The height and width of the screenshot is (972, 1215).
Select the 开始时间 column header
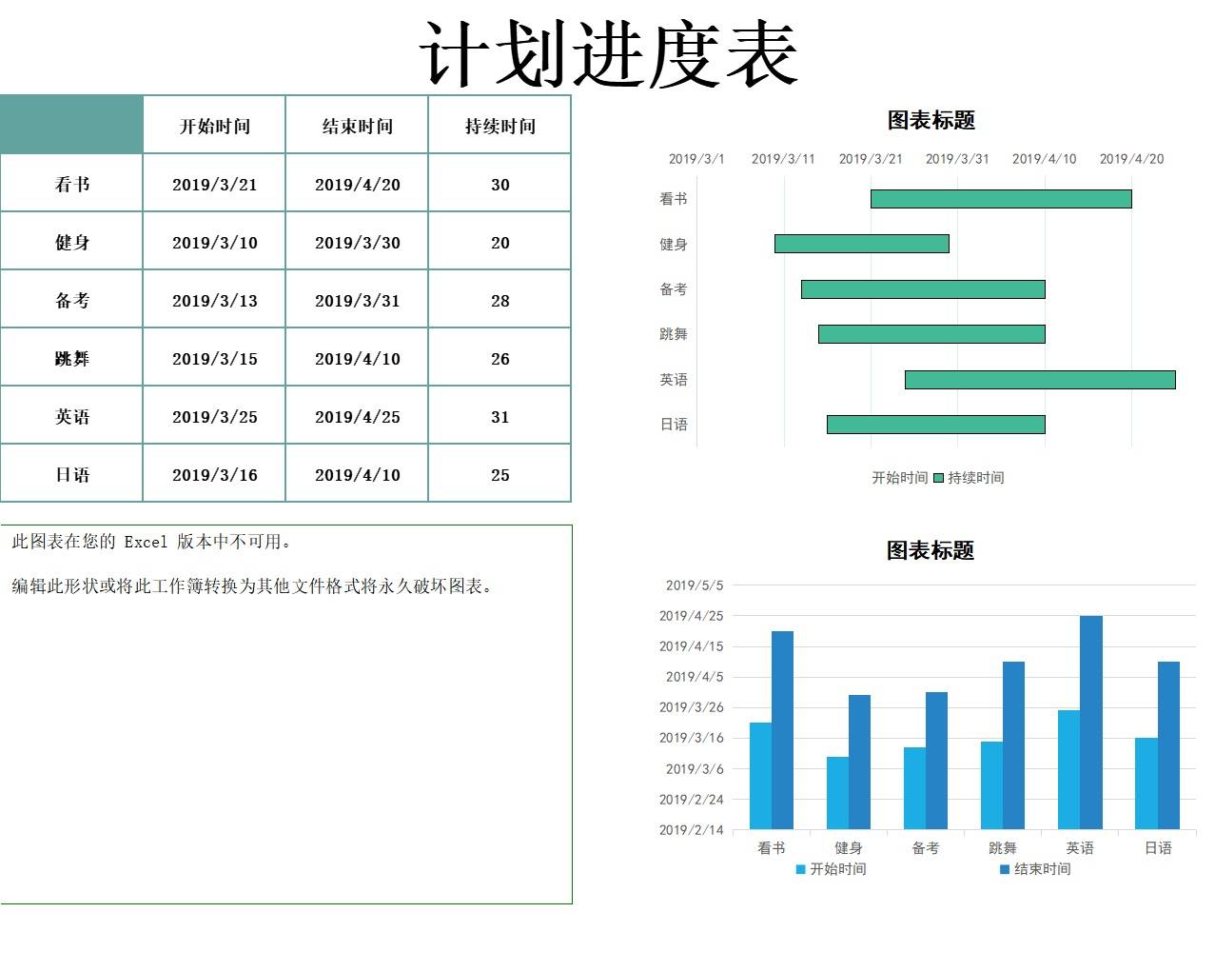[x=213, y=125]
